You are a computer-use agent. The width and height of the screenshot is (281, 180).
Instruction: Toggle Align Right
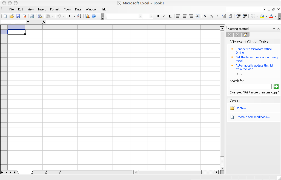(191, 16)
